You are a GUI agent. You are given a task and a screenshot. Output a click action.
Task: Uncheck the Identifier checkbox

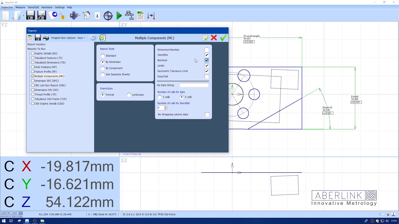(x=207, y=55)
